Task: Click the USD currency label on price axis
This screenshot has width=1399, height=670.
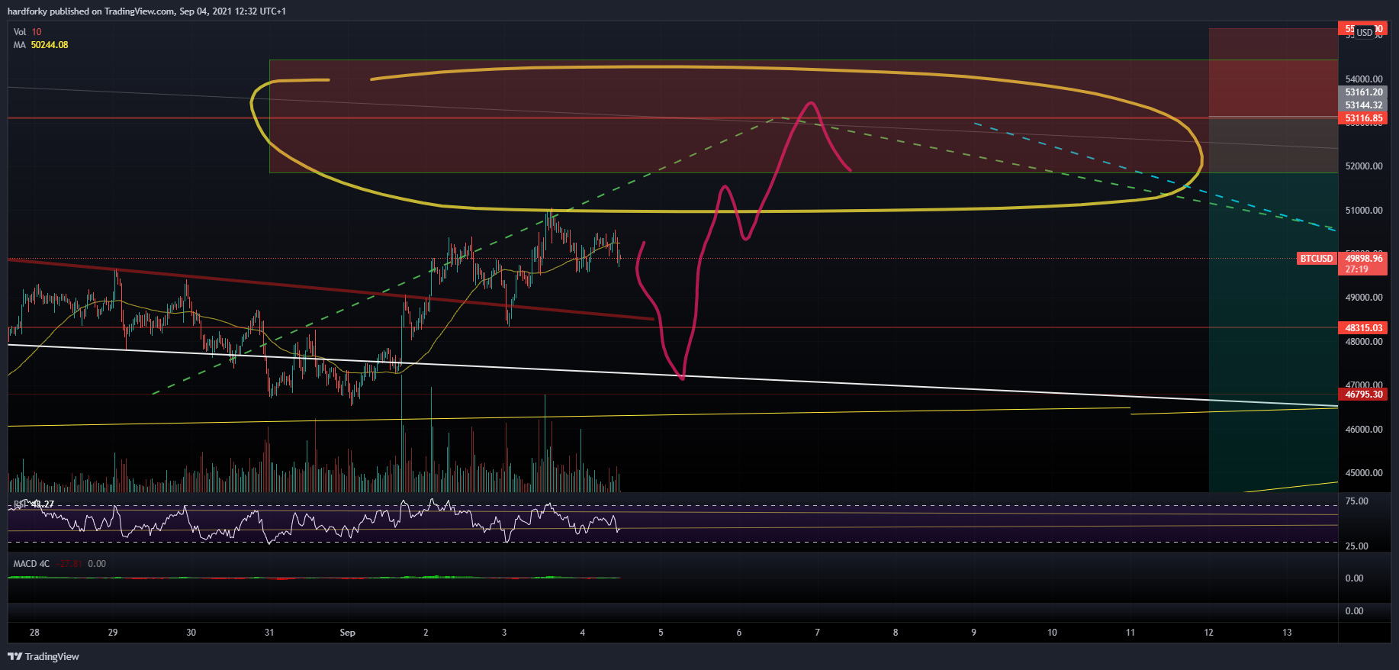Action: (x=1365, y=32)
